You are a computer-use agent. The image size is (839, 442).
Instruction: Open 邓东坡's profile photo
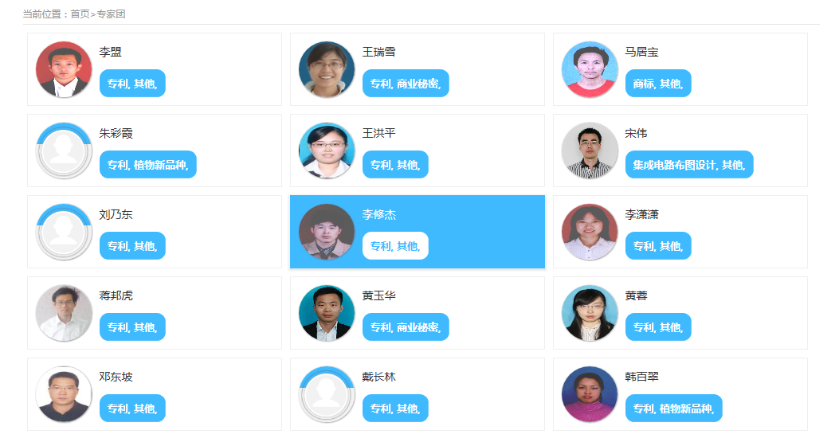64,395
